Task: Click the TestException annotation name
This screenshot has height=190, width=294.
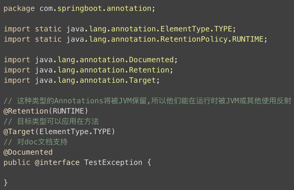Action: coord(113,163)
